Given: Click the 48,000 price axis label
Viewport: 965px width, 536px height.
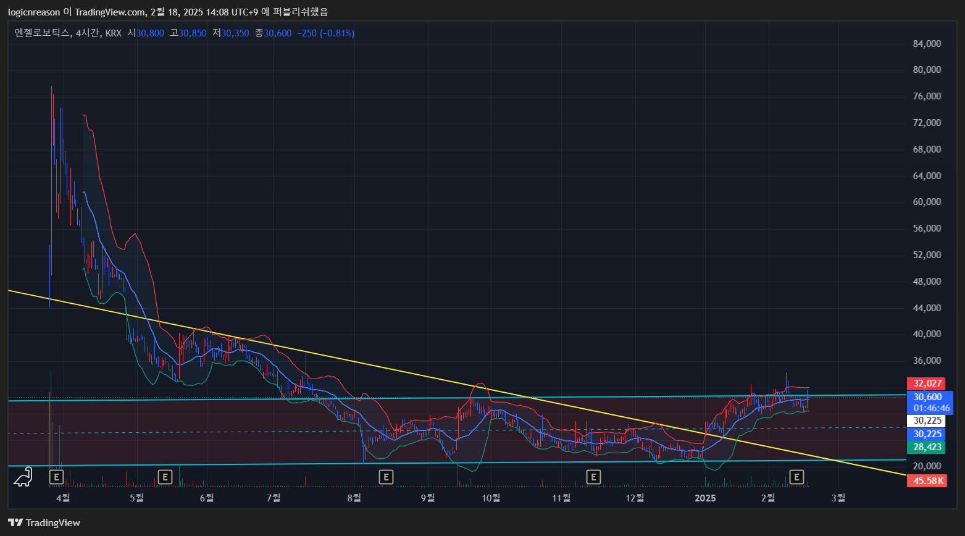Looking at the screenshot, I should pos(927,282).
